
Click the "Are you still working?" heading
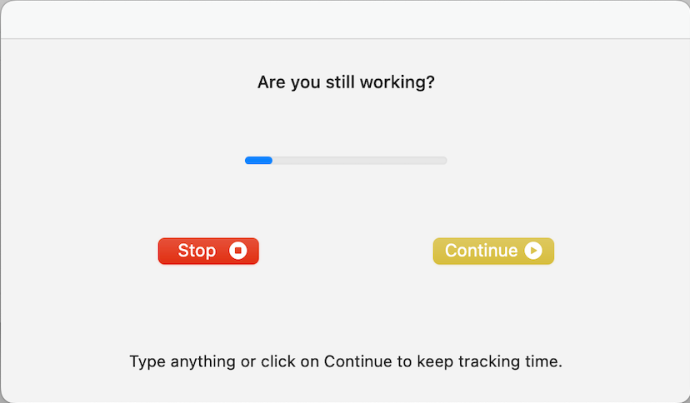click(345, 82)
